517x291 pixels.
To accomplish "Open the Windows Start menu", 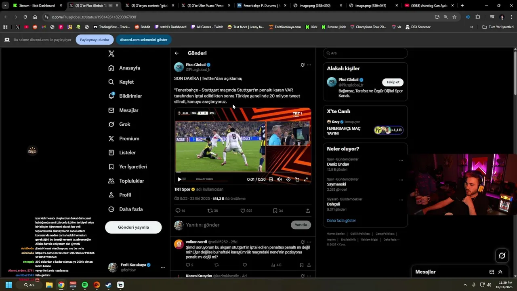I will tap(8, 285).
